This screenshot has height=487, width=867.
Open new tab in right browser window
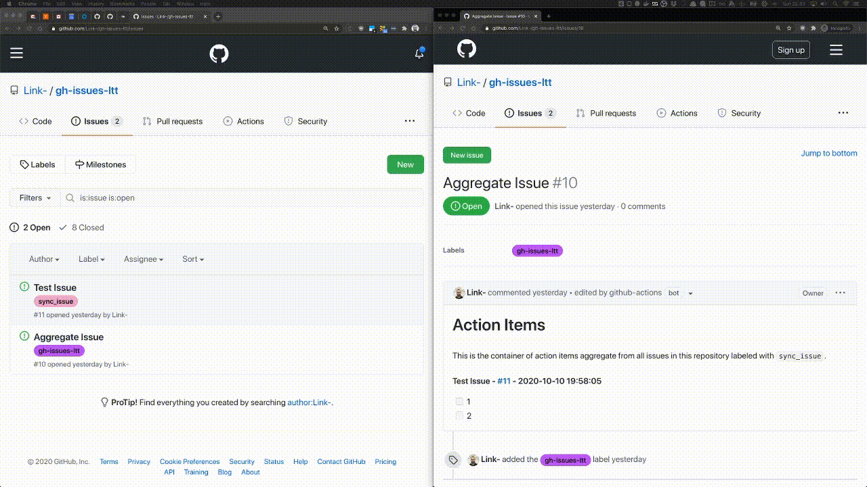coord(549,16)
